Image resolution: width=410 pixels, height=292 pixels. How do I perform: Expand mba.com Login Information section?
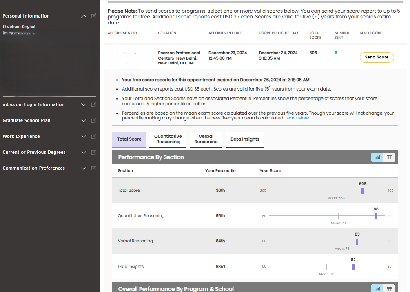tap(84, 105)
